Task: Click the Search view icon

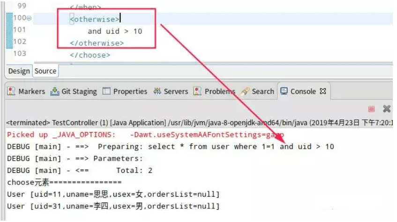Action: pyautogui.click(x=245, y=91)
